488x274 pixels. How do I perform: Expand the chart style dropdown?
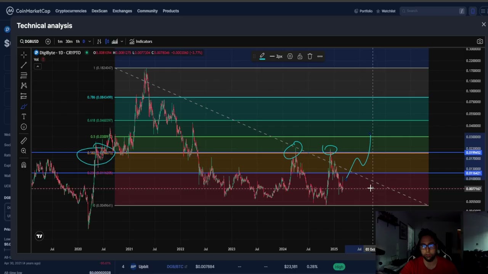[x=122, y=41]
